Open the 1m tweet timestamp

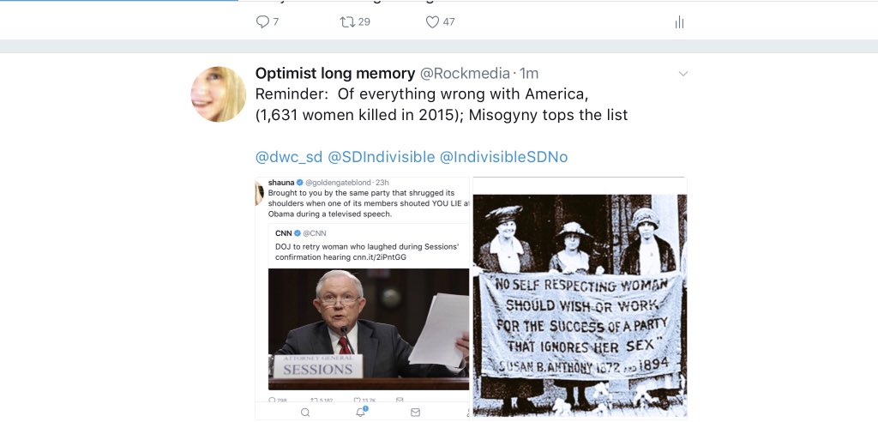pos(528,74)
